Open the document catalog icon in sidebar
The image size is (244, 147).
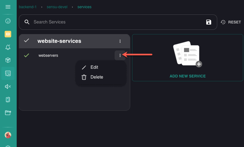(x=8, y=100)
